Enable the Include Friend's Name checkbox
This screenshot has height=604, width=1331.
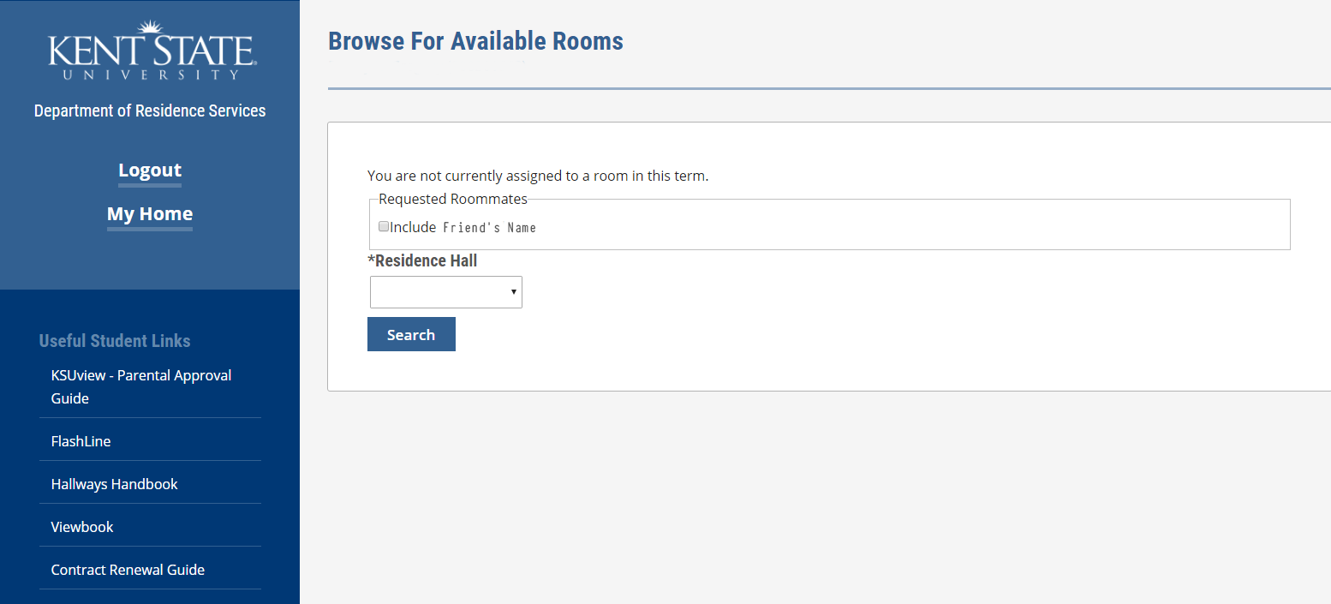point(384,227)
